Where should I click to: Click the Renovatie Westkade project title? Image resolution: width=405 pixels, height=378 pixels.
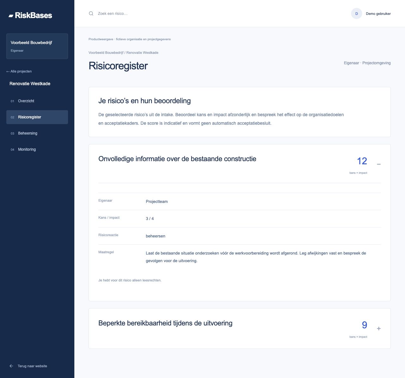30,84
